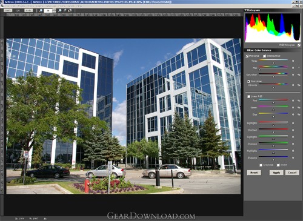The image size is (303, 221).
Task: Click the zoom percentage input field
Action: coord(48,10)
